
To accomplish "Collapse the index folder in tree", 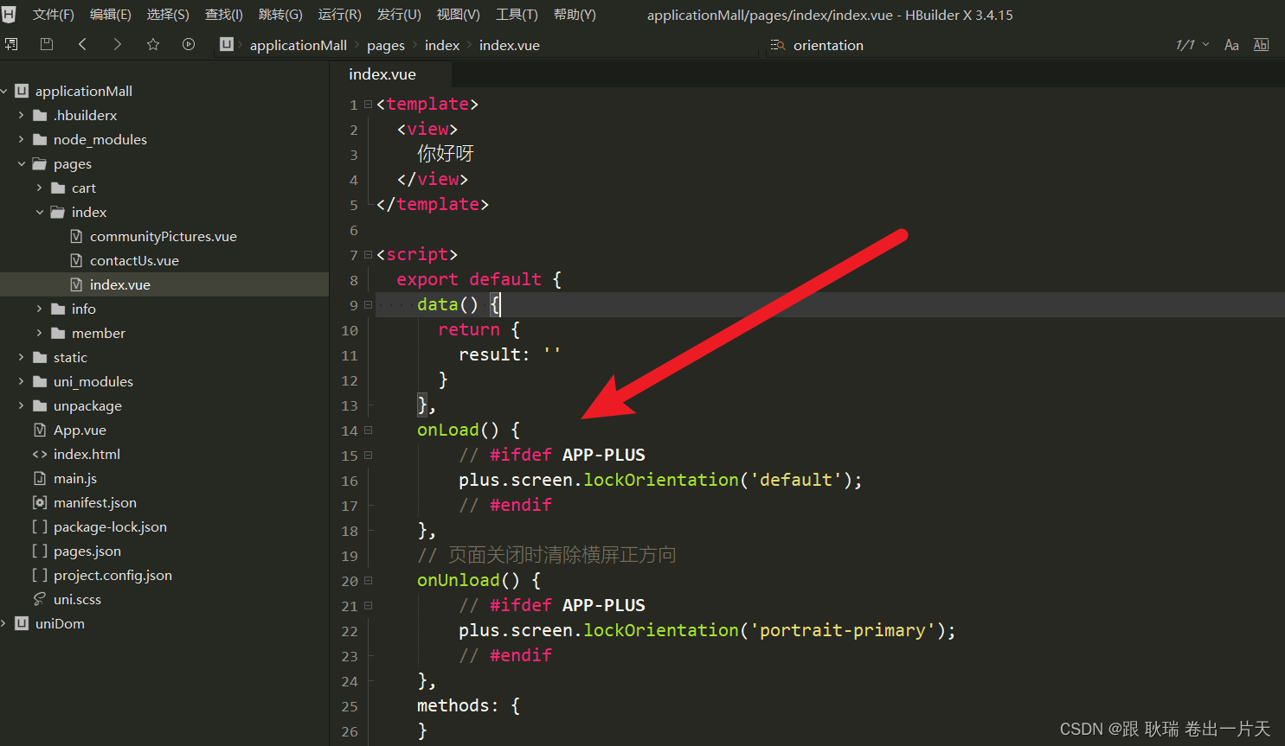I will [x=40, y=212].
